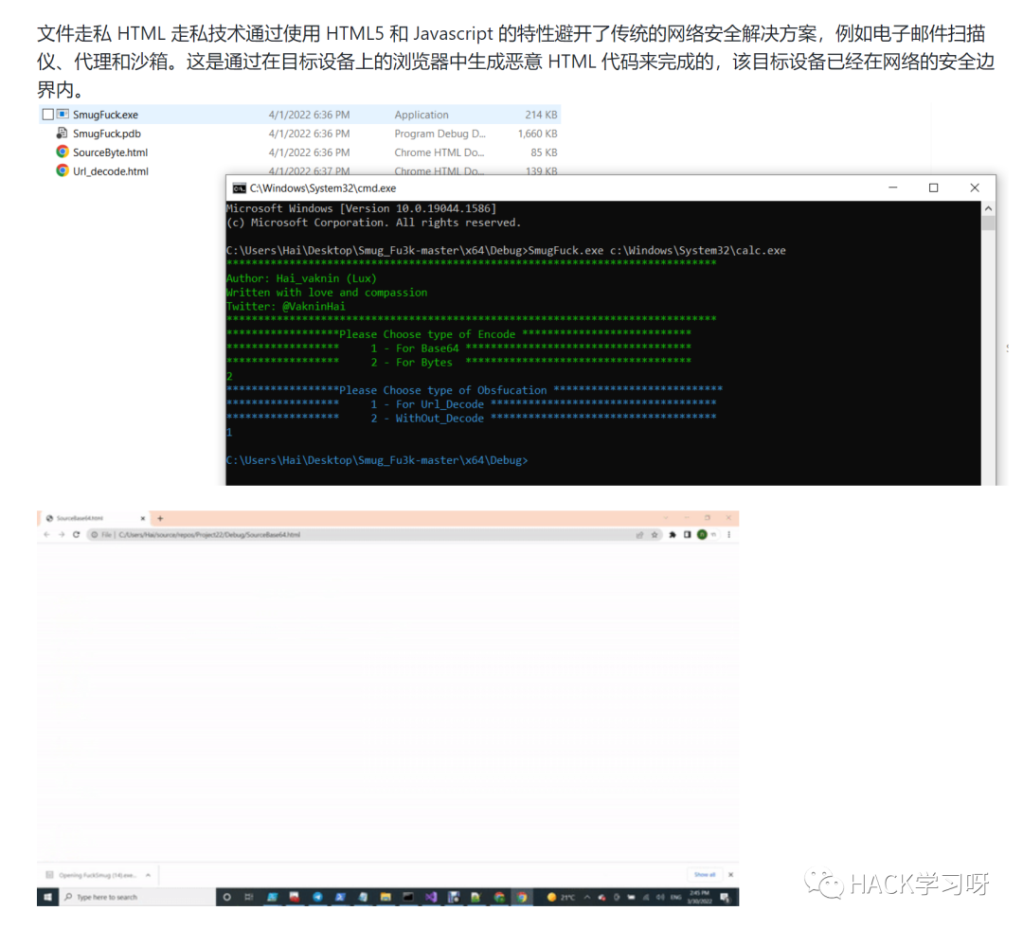Click the Chrome icon of SourceByte.html
Screen dimensions: 1023x929
(62, 152)
